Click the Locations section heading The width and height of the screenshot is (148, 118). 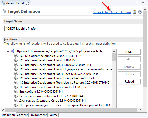pos(10,39)
